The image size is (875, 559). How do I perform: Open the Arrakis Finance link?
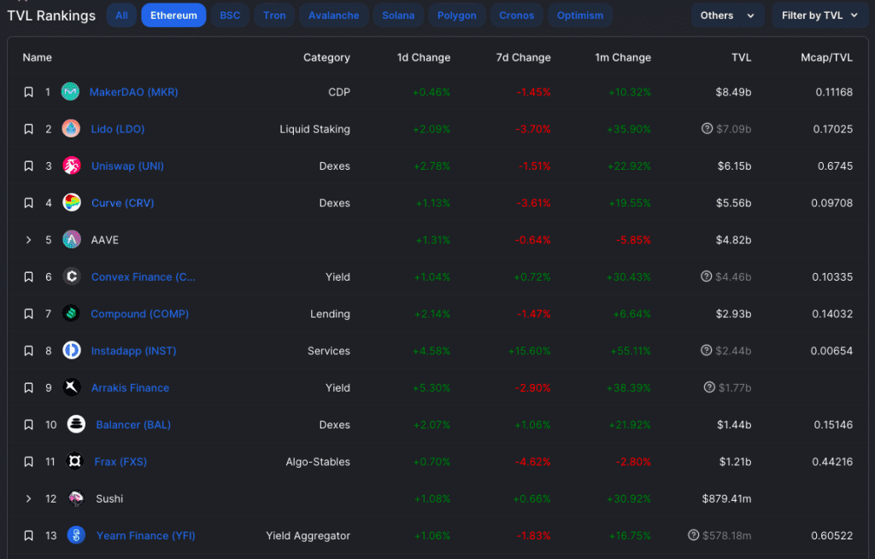coord(130,388)
